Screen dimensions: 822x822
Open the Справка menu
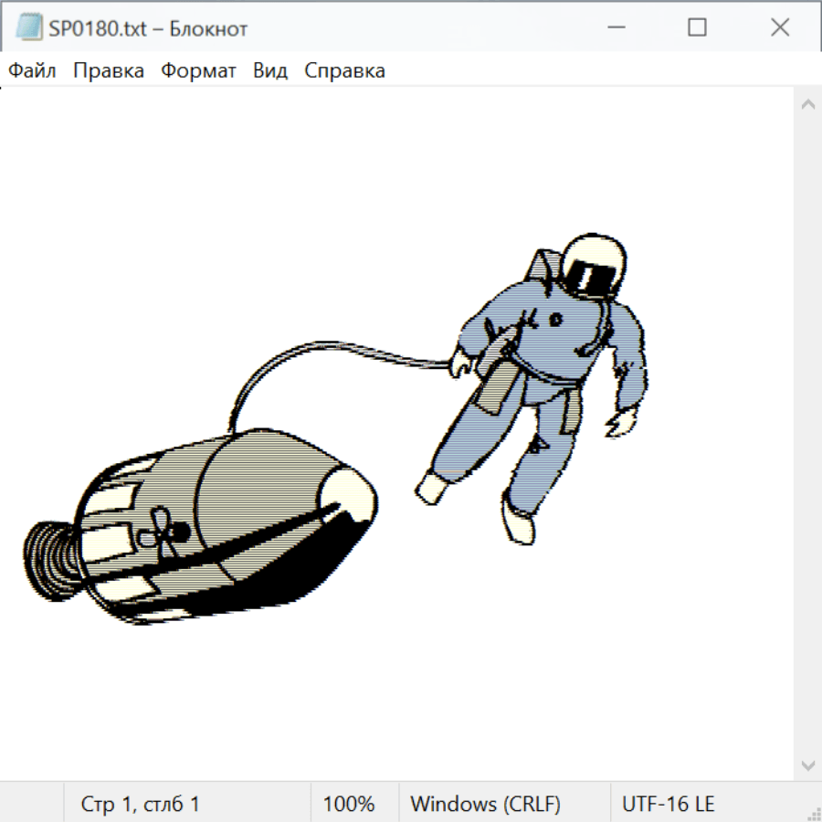pos(344,71)
